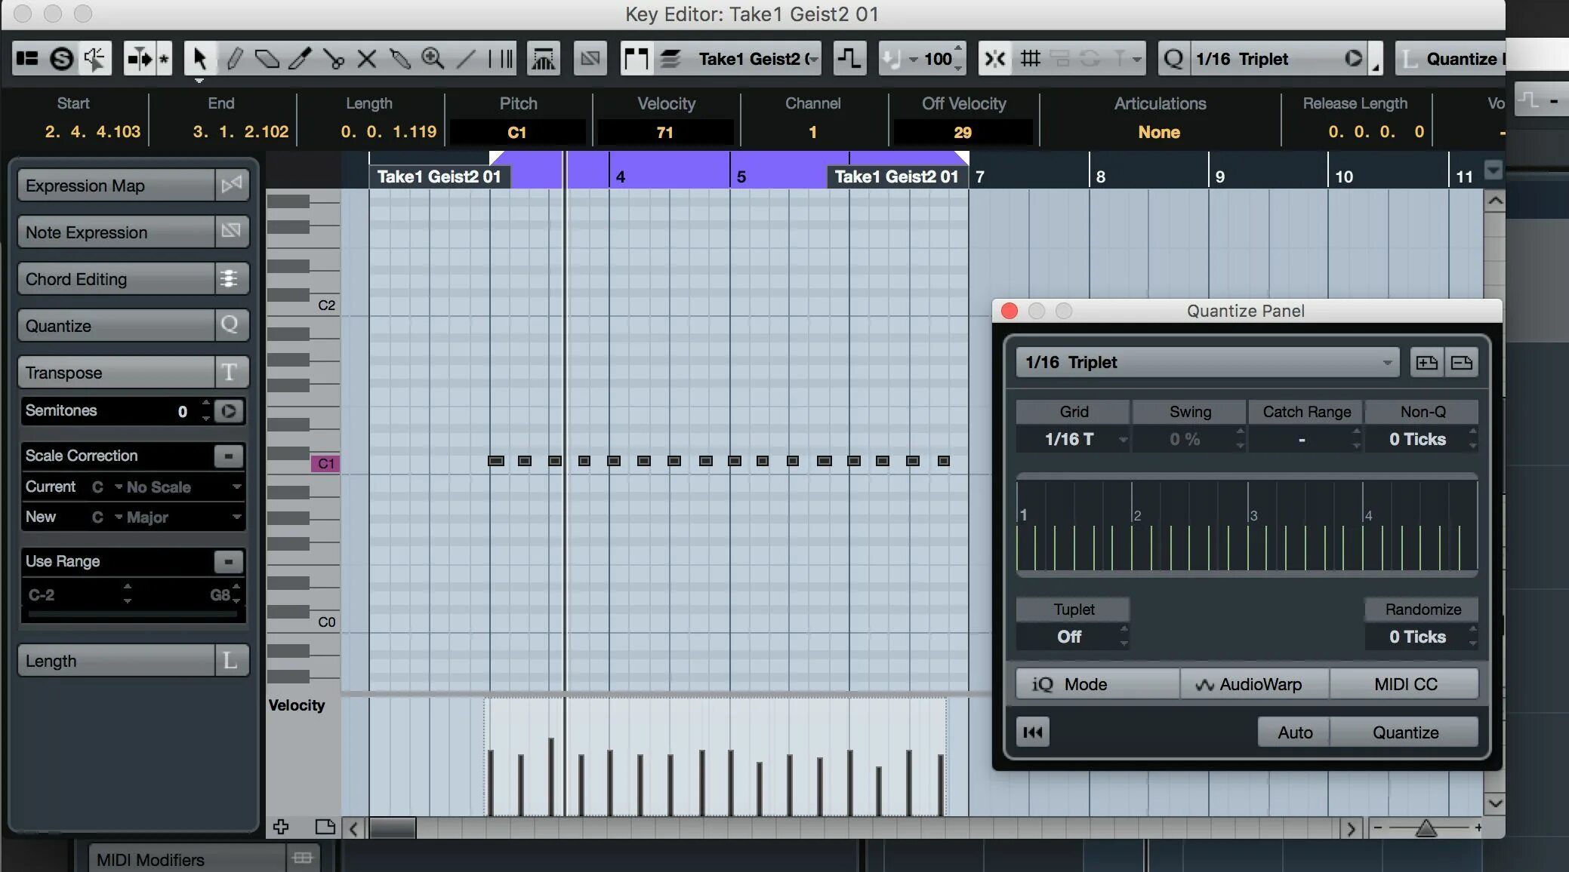
Task: Select the Glue tool
Action: pyautogui.click(x=399, y=58)
